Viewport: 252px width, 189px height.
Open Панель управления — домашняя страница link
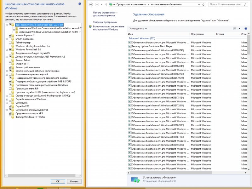(105, 14)
